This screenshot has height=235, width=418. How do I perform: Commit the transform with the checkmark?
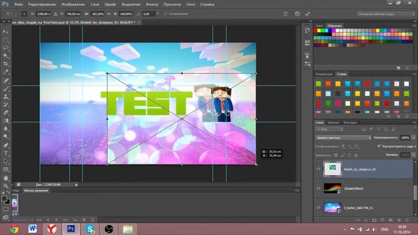click(x=308, y=14)
